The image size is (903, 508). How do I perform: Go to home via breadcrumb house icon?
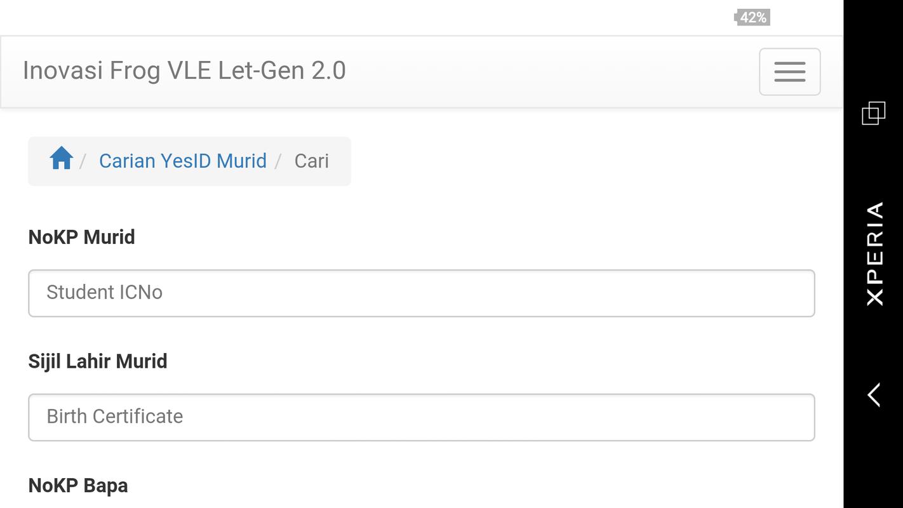(x=62, y=158)
